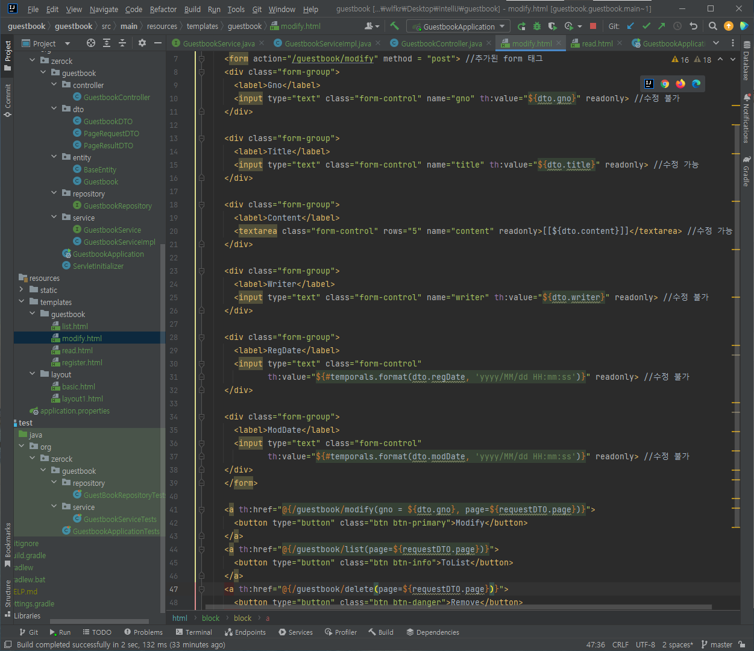Collapse the controller package in tree
This screenshot has height=651, width=754.
click(x=54, y=85)
